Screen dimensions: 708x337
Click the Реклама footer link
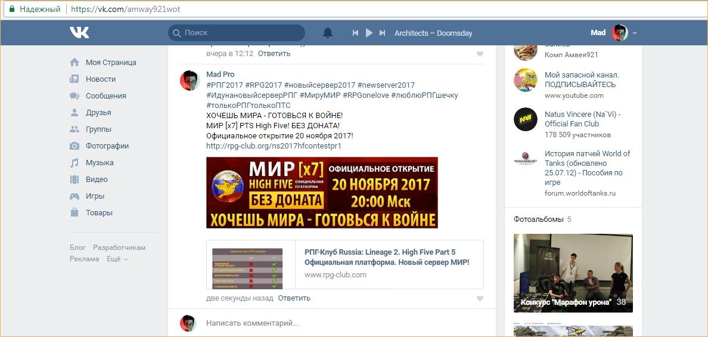pos(85,259)
